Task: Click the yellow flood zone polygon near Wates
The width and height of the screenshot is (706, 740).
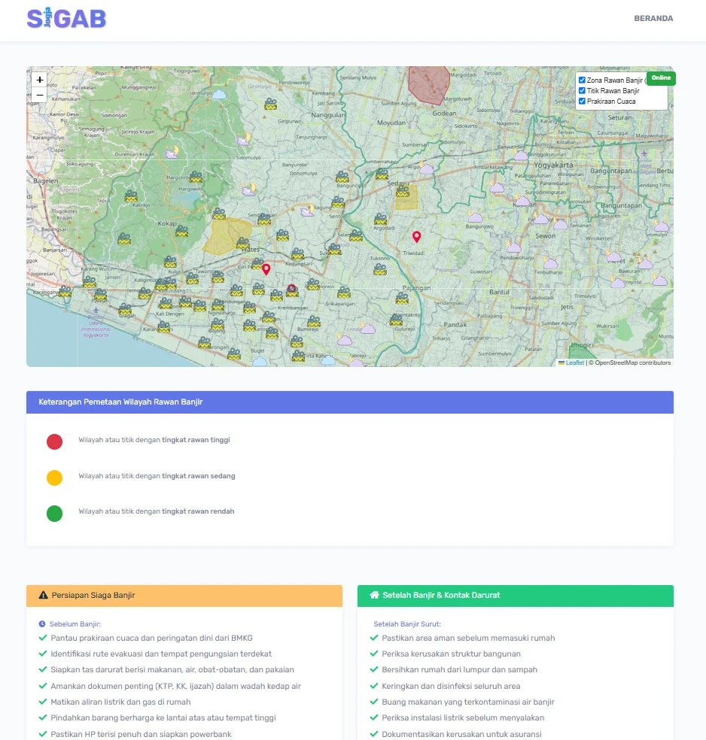Action: click(226, 236)
